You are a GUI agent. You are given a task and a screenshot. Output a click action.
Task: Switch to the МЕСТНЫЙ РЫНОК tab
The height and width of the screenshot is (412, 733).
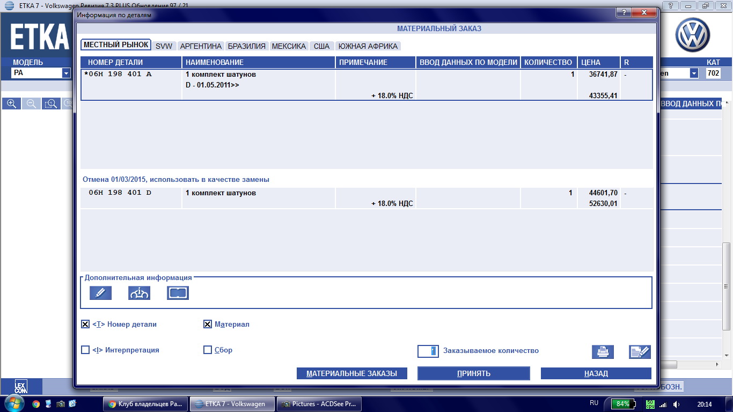tap(116, 45)
